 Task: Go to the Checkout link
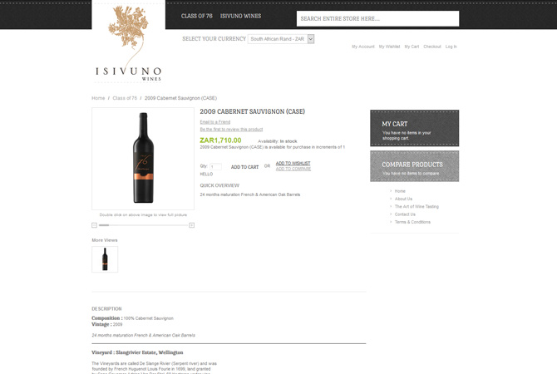[432, 47]
